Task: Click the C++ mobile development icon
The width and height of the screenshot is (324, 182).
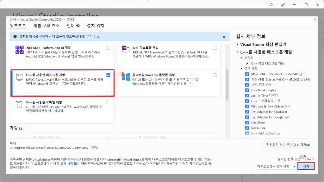Action: coord(19,104)
